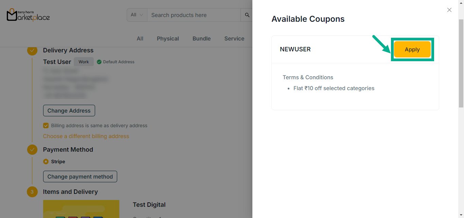Click the Delivery Address step checkmark icon

[32, 50]
